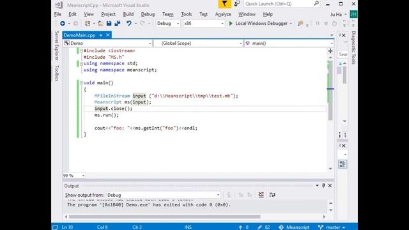Open the x86 platform dropdown

click(x=203, y=24)
